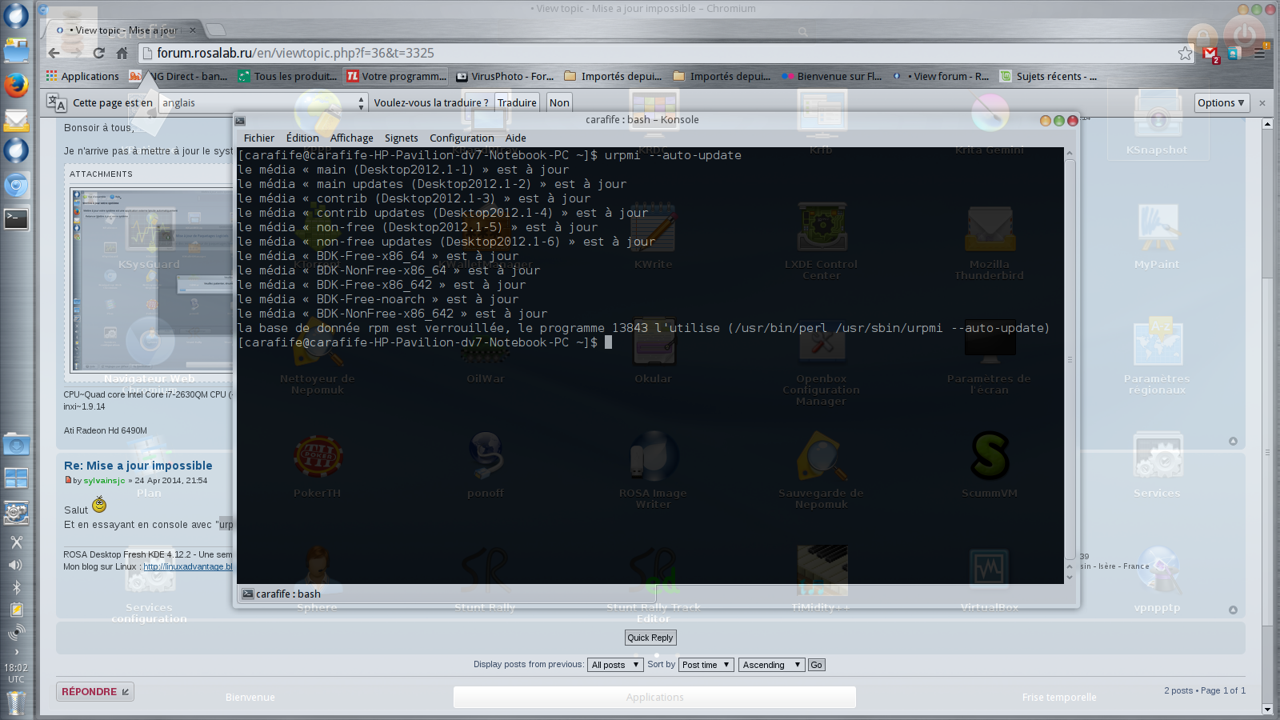
Task: Click the Quick Reply button
Action: [650, 638]
